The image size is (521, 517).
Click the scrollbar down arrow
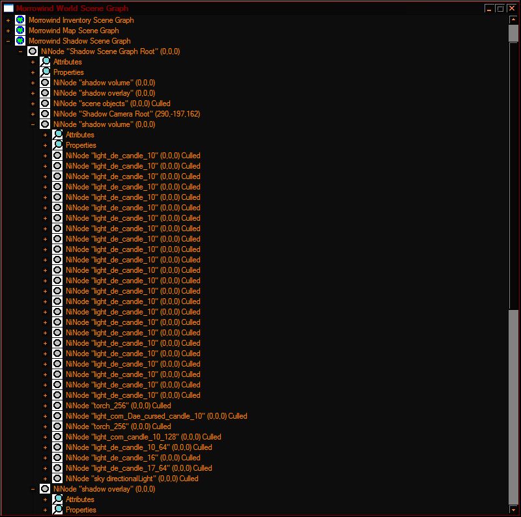click(x=513, y=509)
